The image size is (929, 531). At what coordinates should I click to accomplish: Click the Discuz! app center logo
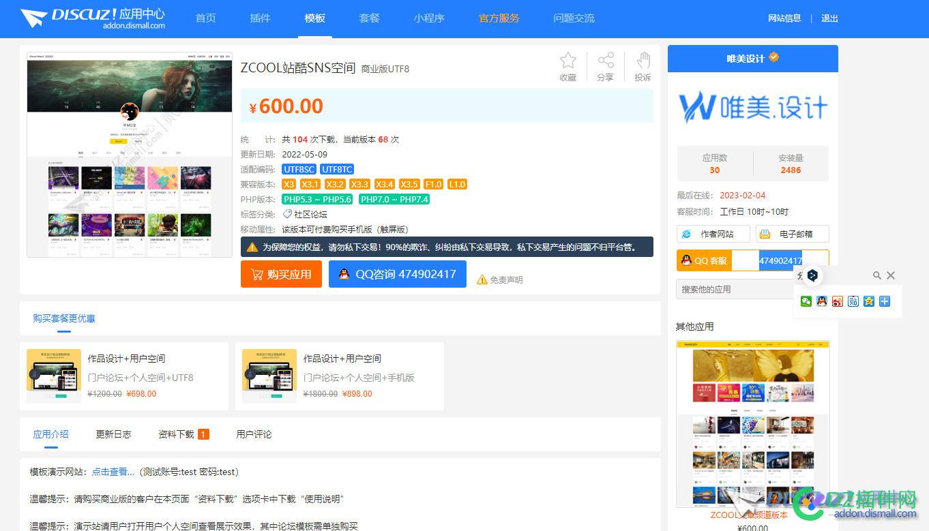(93, 18)
